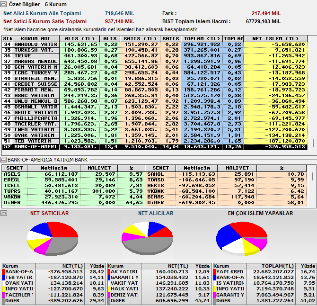The width and height of the screenshot is (317, 306).
Task: Select the TEB YATIRIM row
Action: pyautogui.click(x=155, y=141)
